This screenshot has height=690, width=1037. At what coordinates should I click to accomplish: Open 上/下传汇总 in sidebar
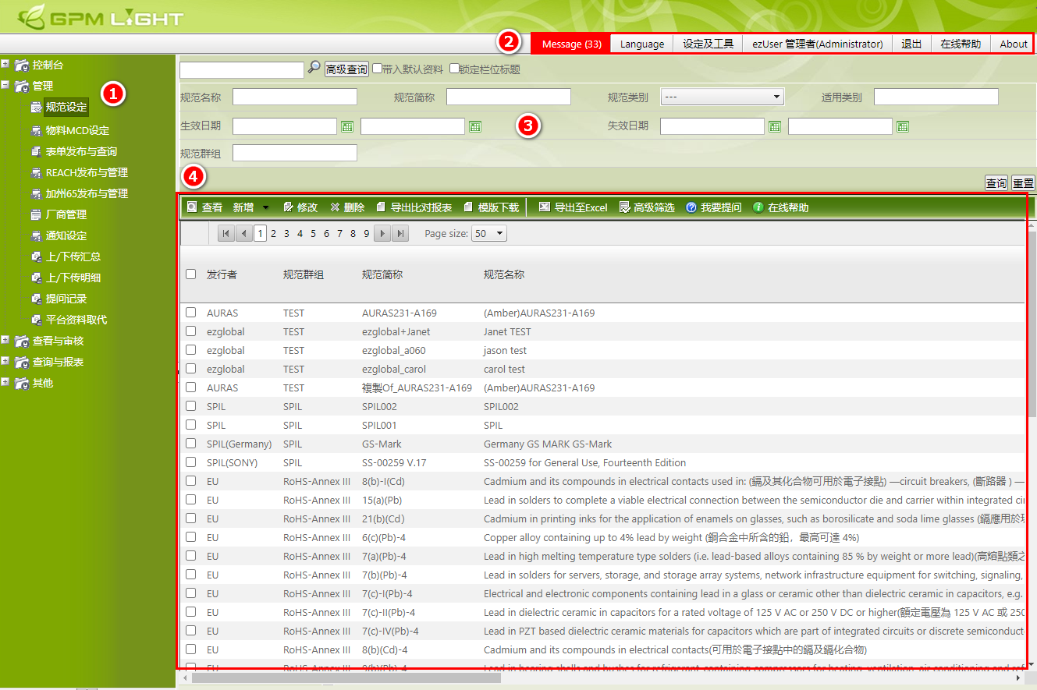tap(73, 257)
